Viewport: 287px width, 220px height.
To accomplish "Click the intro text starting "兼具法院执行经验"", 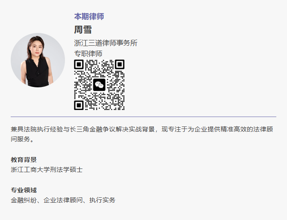I will [37, 130].
